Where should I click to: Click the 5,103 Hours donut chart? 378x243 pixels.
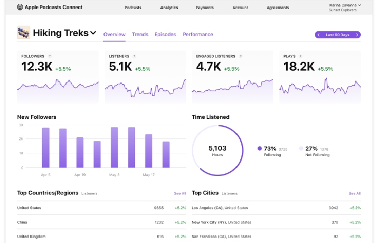coord(218,150)
